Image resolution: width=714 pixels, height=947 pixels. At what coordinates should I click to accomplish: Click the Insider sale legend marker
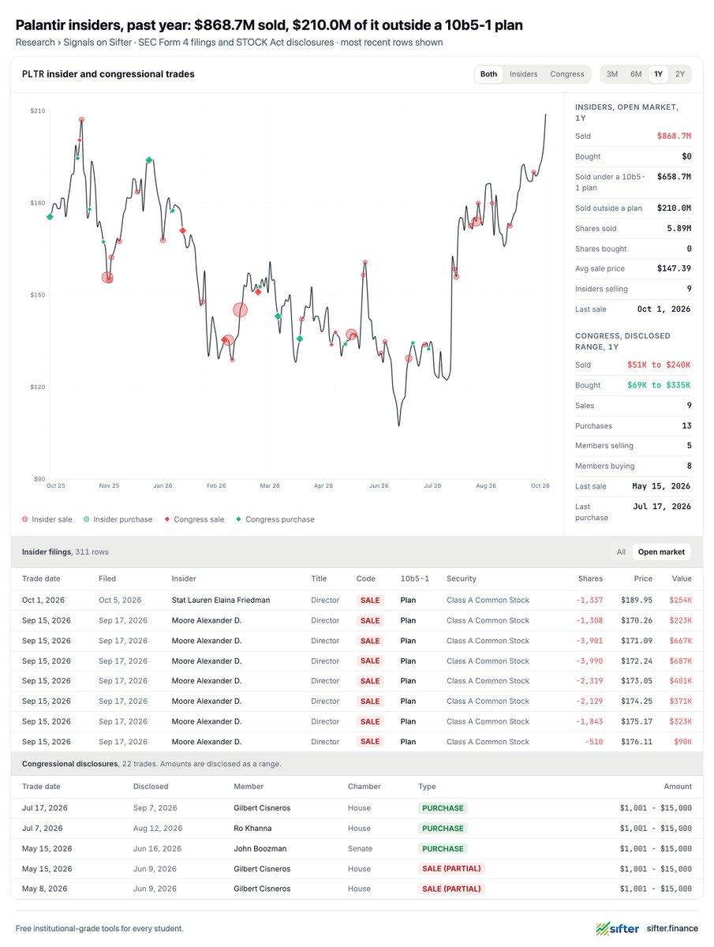25,519
